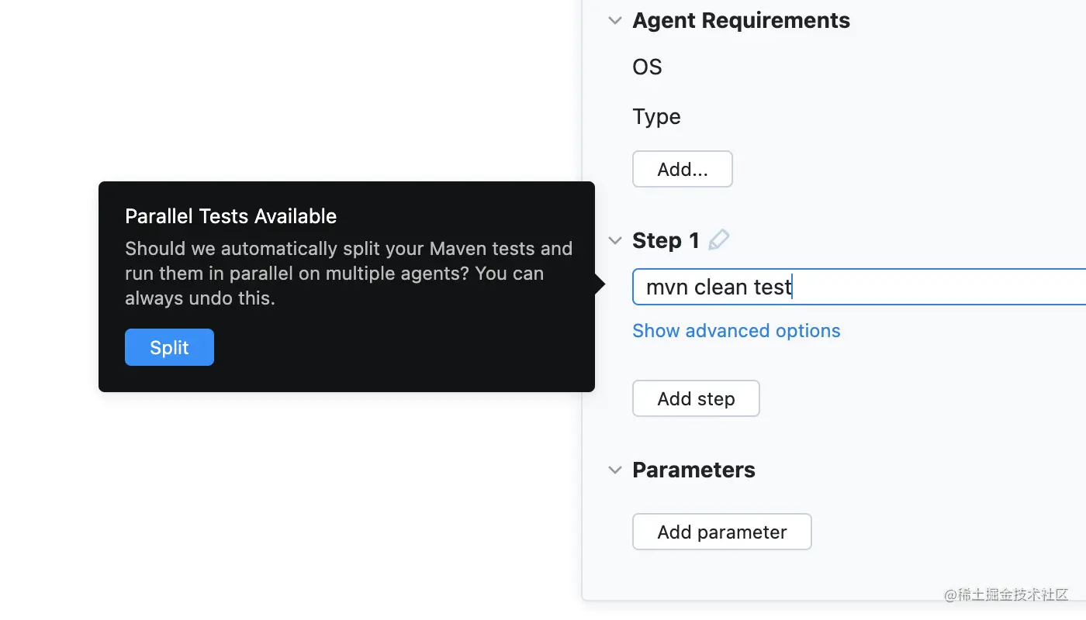Click the Parallel Tests Available title
Screen dimensions: 1086x620
230,216
